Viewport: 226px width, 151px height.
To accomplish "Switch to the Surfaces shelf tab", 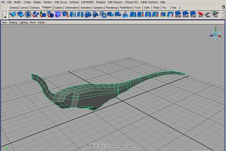I will point(35,7).
